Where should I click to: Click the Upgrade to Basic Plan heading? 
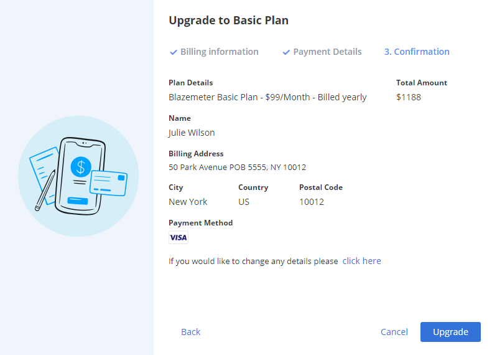229,21
